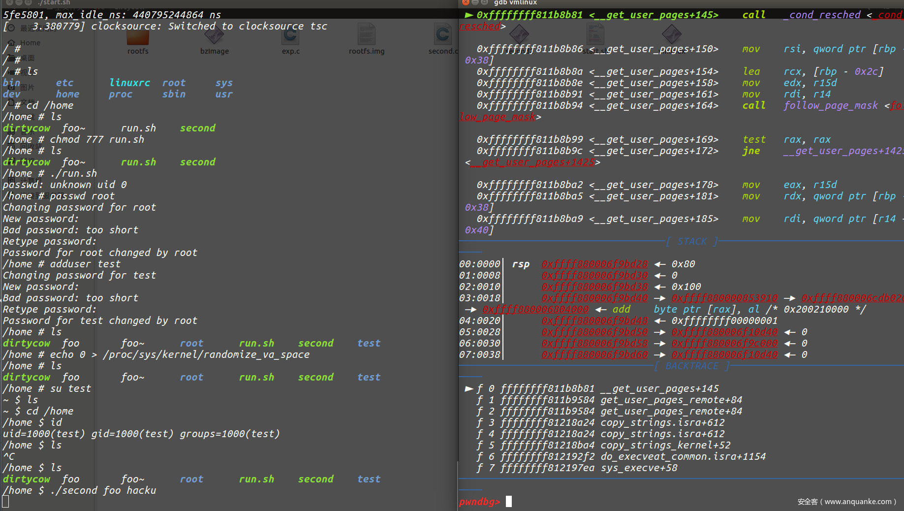Open the 桌面 desktop sidebar entry
904x511 pixels.
pos(27,58)
